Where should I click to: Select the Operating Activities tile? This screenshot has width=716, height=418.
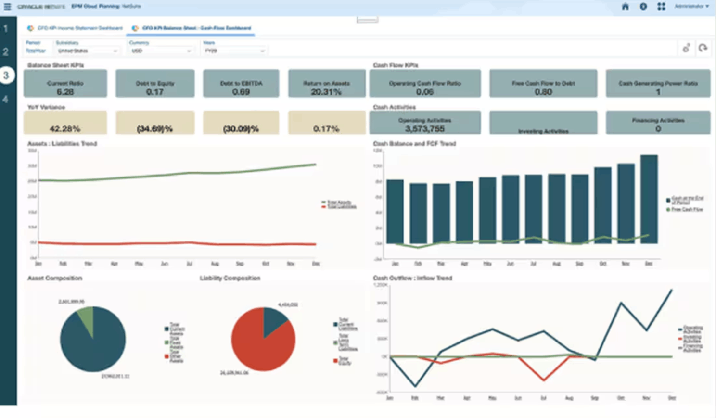coord(425,123)
